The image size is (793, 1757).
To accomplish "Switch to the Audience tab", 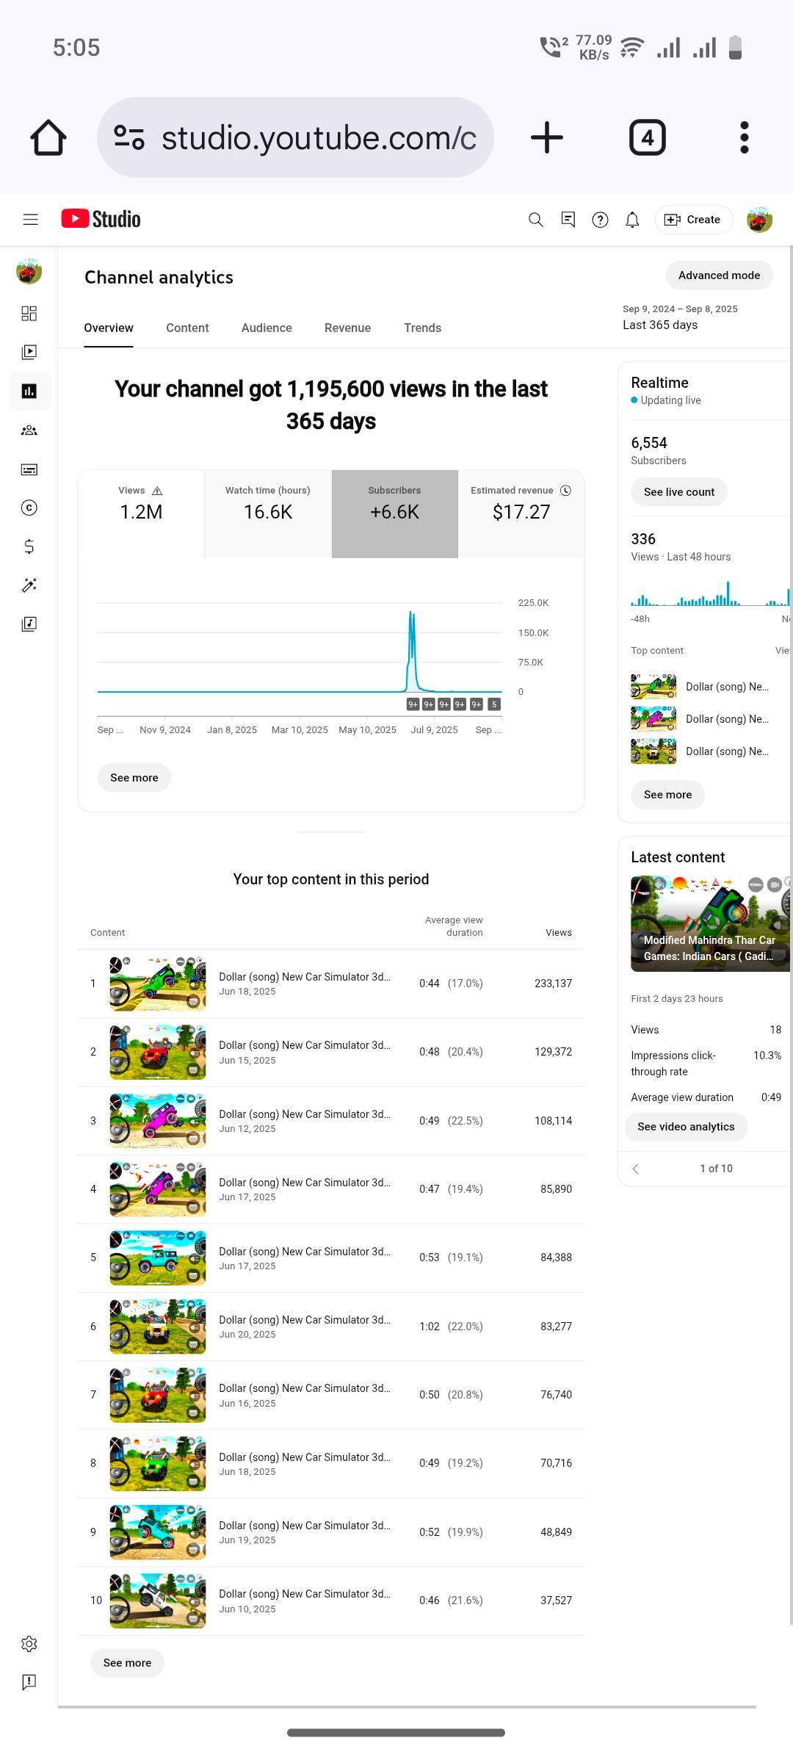I will click(x=267, y=328).
